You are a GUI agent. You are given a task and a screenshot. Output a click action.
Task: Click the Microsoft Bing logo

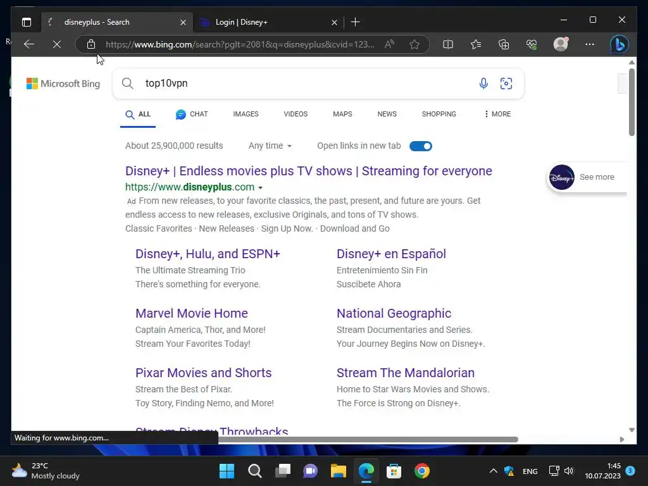tap(63, 84)
